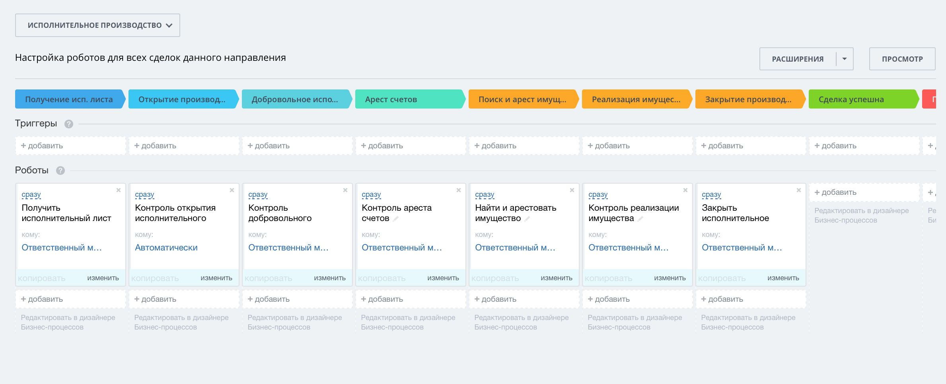Click изменить on Контроль открытия исполнительного

click(x=216, y=278)
